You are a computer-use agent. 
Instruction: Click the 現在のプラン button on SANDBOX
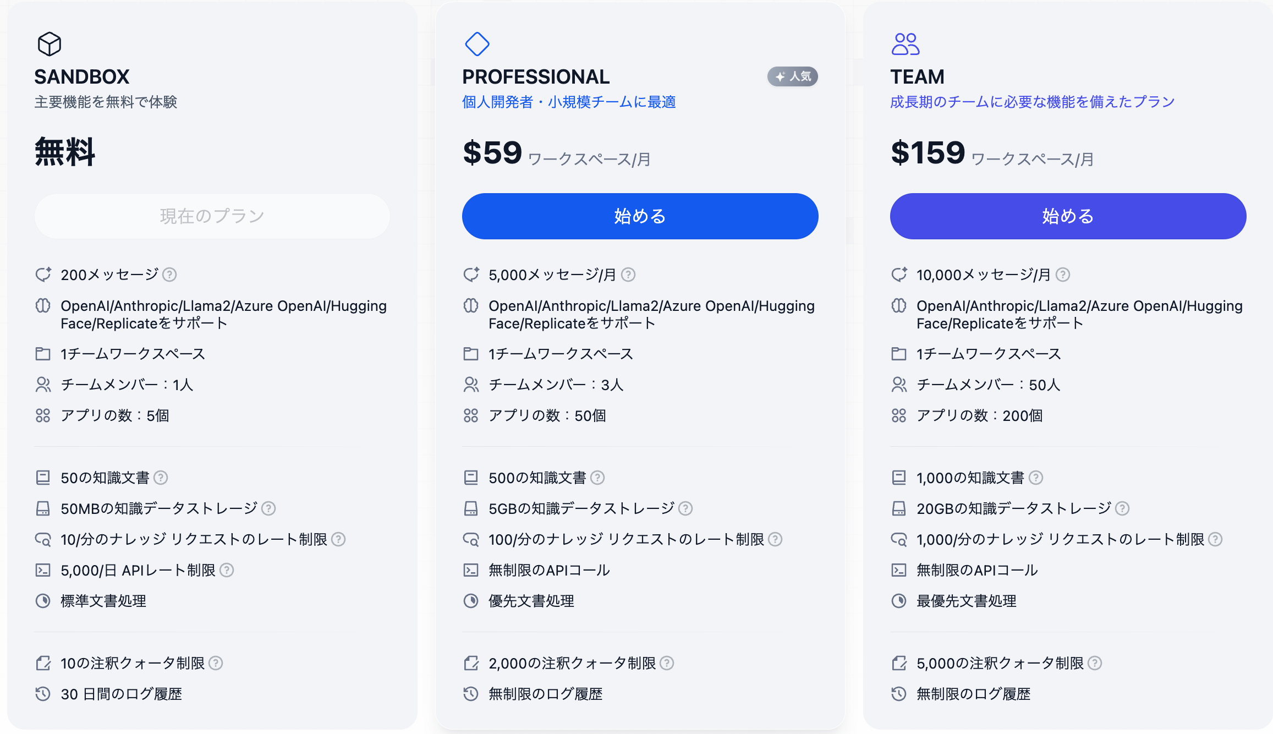click(212, 216)
